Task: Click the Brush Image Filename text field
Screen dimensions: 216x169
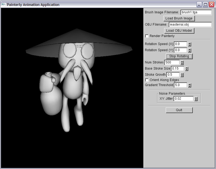Action: pyautogui.click(x=196, y=12)
